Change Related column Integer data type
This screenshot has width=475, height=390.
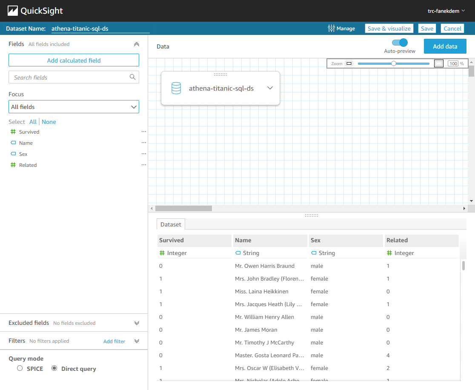(x=400, y=253)
